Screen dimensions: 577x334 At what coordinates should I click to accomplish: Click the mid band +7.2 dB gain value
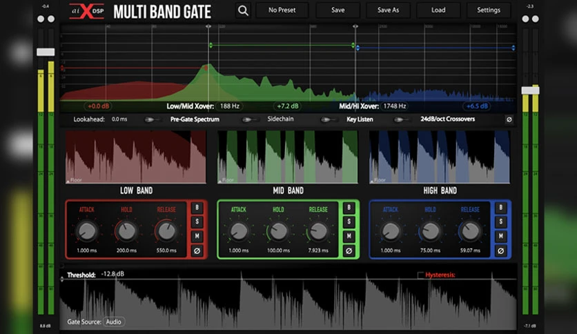pos(287,106)
